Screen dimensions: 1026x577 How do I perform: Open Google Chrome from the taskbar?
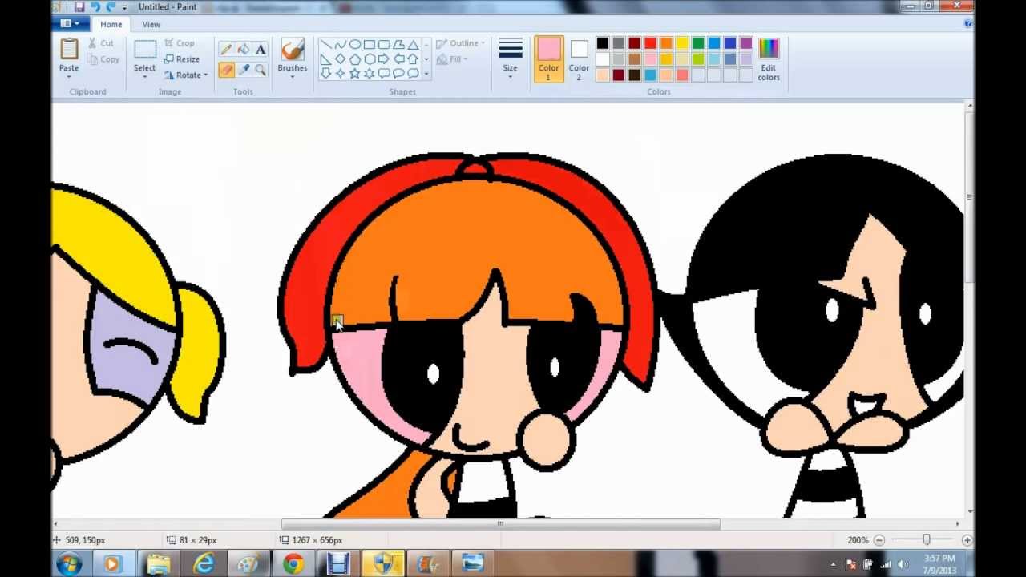pyautogui.click(x=293, y=564)
